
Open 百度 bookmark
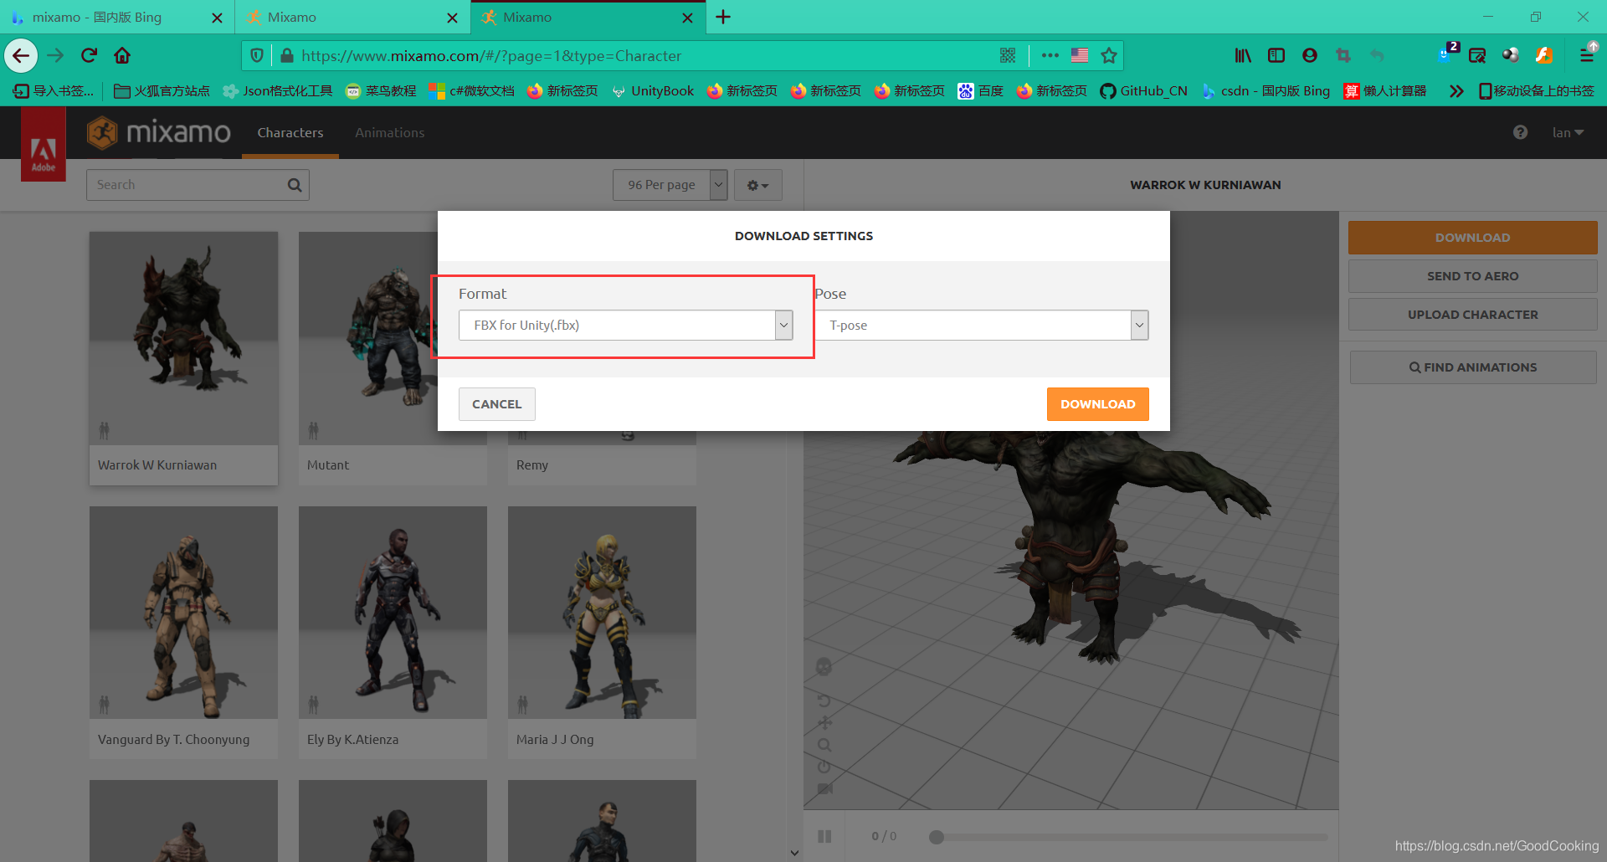[981, 91]
